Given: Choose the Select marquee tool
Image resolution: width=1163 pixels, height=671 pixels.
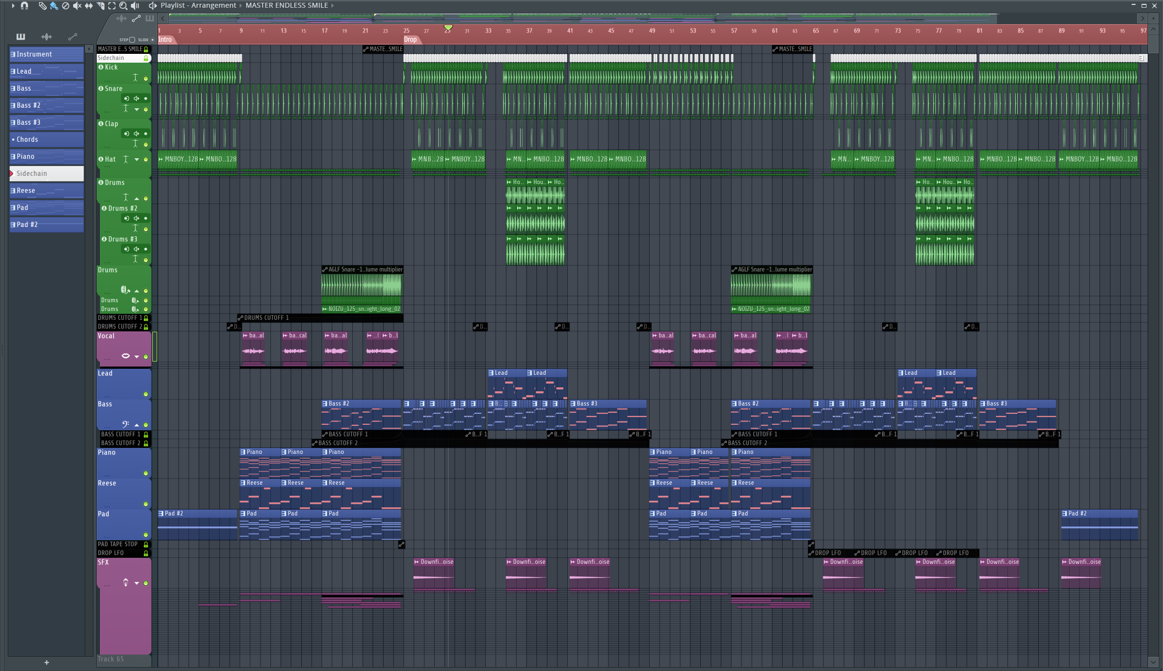Looking at the screenshot, I should [112, 5].
